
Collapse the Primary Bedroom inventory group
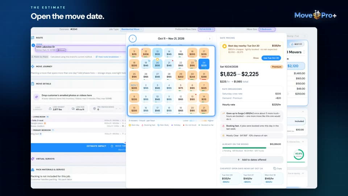tap(43, 130)
